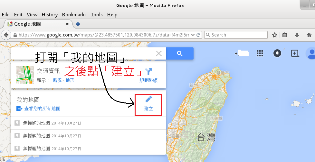Viewport: 315px width, 162px height.
Task: Click the Firefox Search field
Action: click(x=236, y=35)
